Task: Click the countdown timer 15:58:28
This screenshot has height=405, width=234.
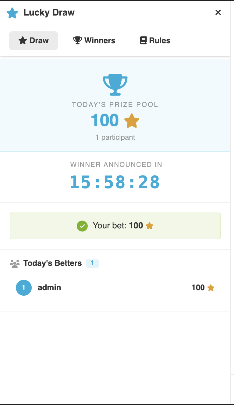Action: (x=115, y=182)
